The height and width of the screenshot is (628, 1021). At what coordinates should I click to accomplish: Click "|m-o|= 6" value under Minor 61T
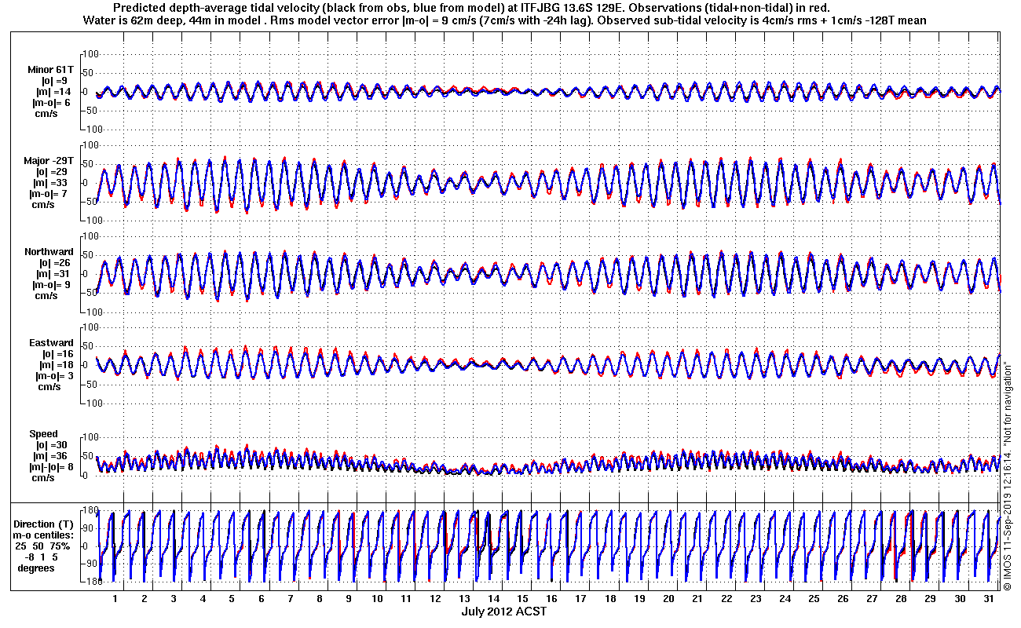tap(50, 103)
